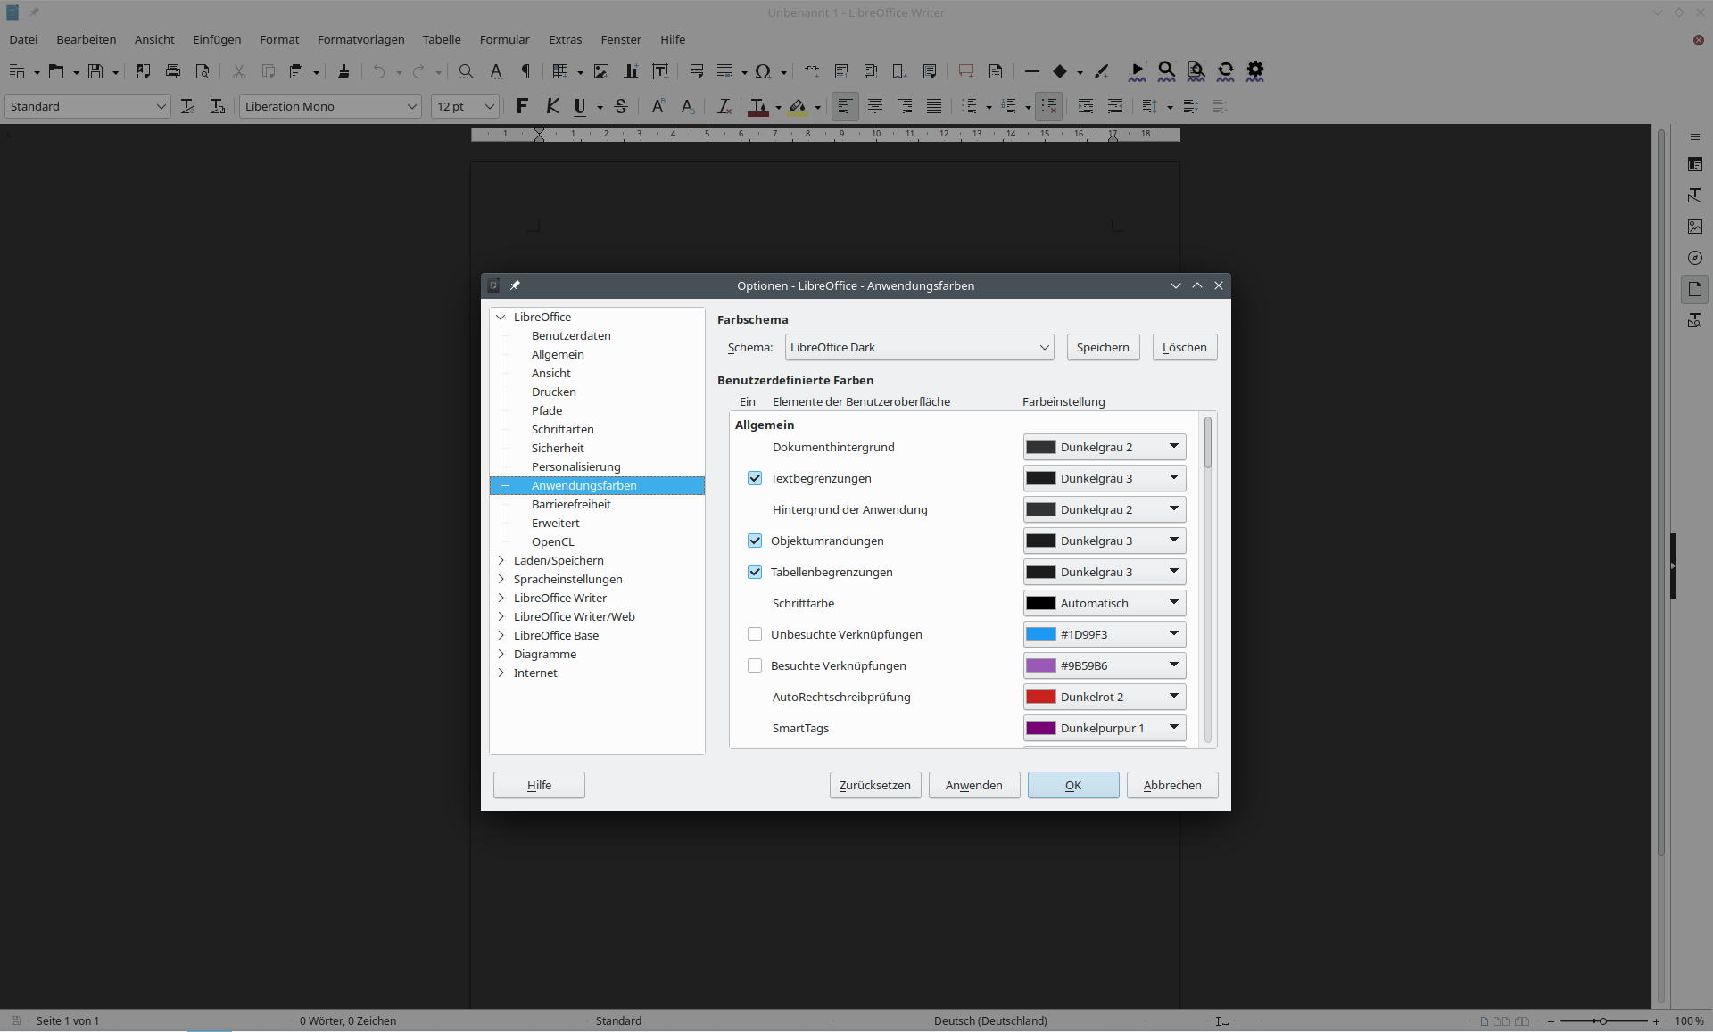The height and width of the screenshot is (1032, 1713).
Task: Open the Page panel in the sidebar
Action: (1695, 289)
